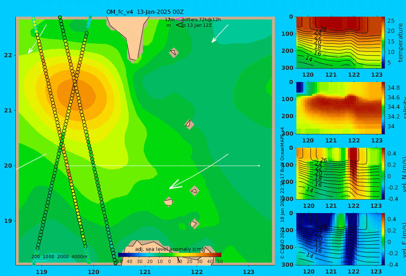Open the temperature section panel
This screenshot has width=406, height=276.
pyautogui.click(x=339, y=43)
